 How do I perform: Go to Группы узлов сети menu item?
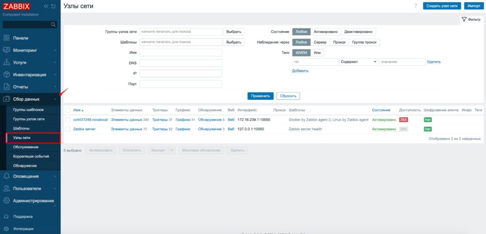[x=28, y=119]
